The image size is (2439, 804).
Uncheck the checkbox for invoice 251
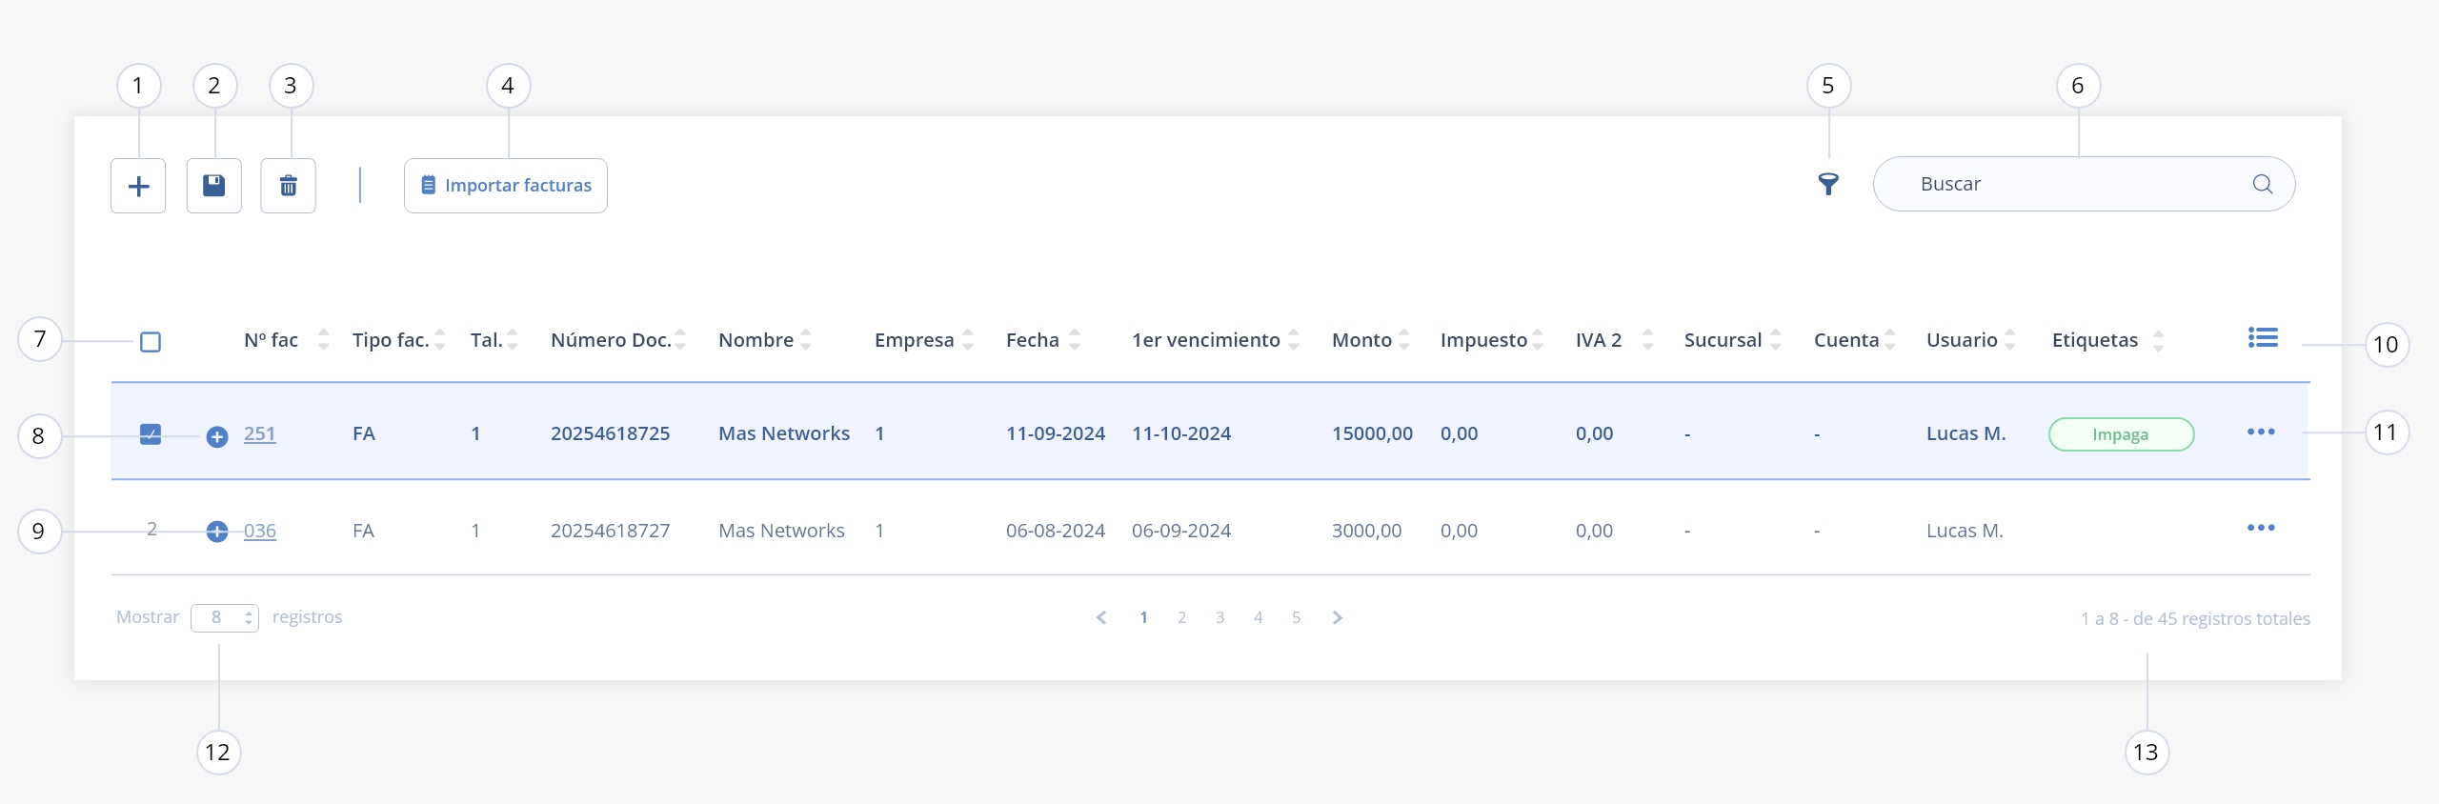pyautogui.click(x=151, y=434)
